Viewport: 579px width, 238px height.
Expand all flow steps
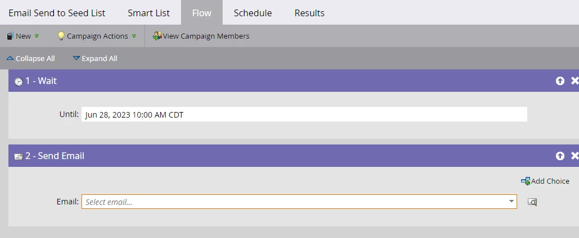[x=95, y=58]
